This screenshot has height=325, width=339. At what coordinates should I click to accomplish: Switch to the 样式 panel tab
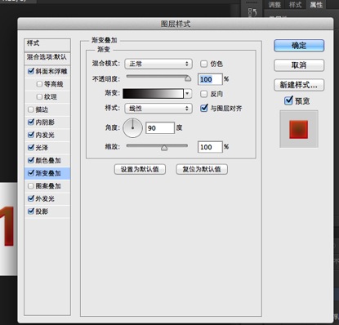point(296,5)
